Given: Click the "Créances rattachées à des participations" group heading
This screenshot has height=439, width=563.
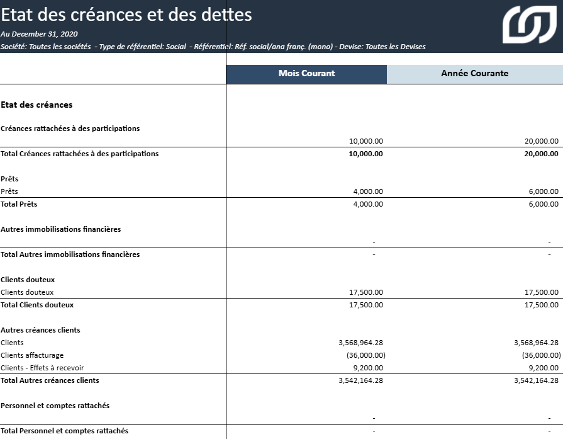Looking at the screenshot, I should [70, 128].
